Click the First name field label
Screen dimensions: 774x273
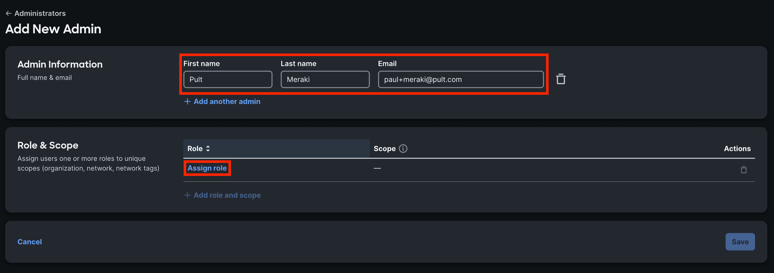pos(201,64)
